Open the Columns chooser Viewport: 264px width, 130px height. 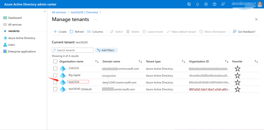95,32
